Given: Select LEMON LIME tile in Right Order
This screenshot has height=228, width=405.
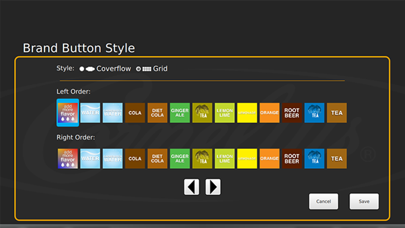Looking at the screenshot, I should pyautogui.click(x=225, y=158).
